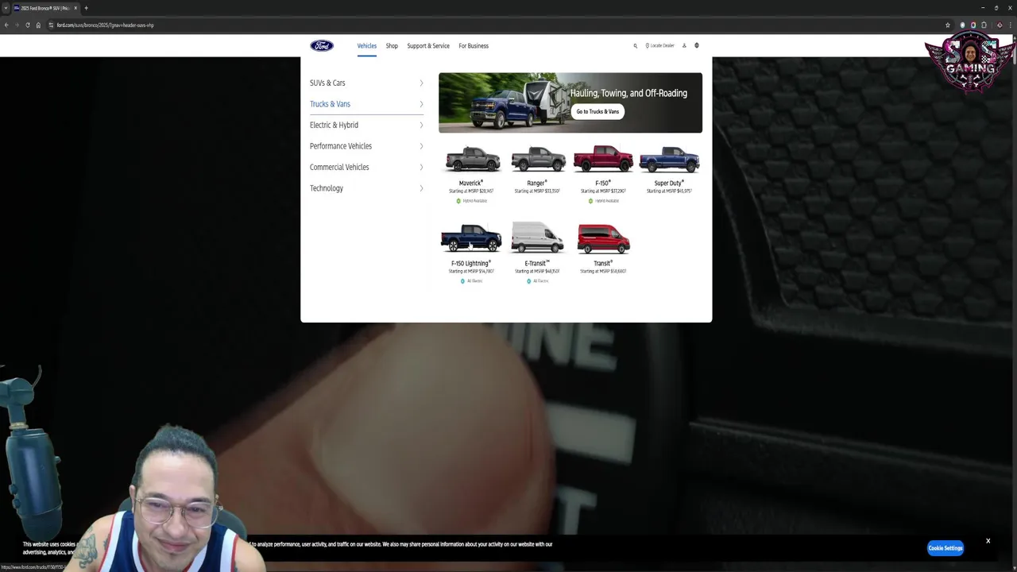Click the Ranger starting MSRP text
This screenshot has height=572, width=1017.
[x=537, y=191]
